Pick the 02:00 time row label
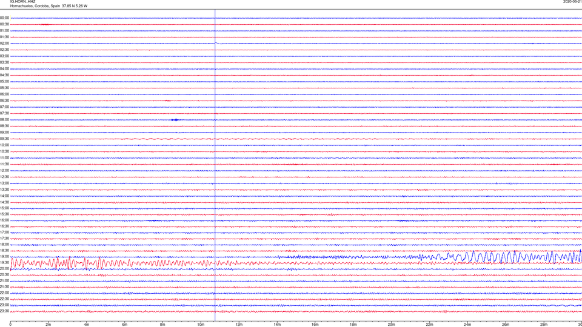582x327 pixels. pos(4,44)
